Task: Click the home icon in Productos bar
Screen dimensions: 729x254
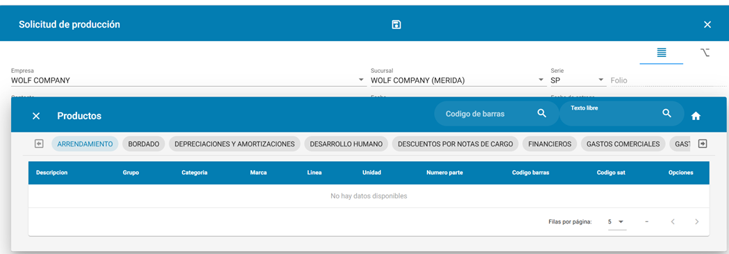Action: coord(696,116)
